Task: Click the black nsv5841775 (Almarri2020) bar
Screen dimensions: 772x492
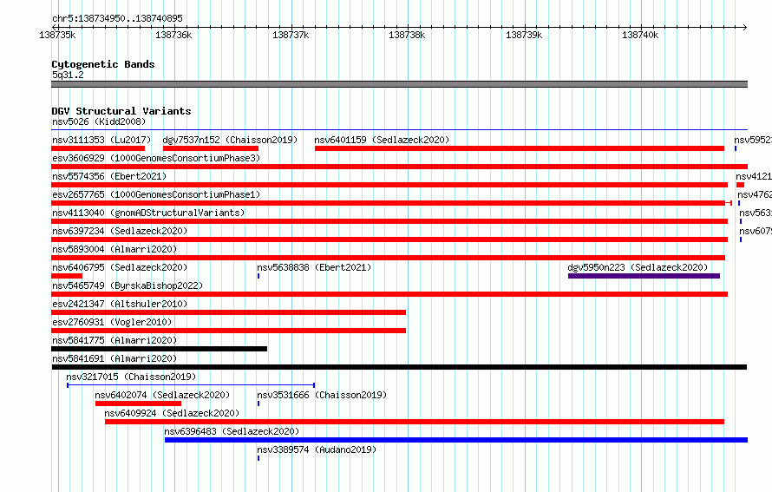Action: 159,349
